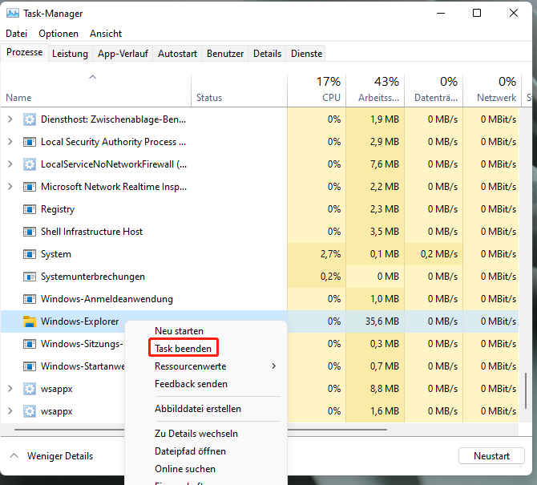Click the 0,2 MB/s disk value of System

439,254
